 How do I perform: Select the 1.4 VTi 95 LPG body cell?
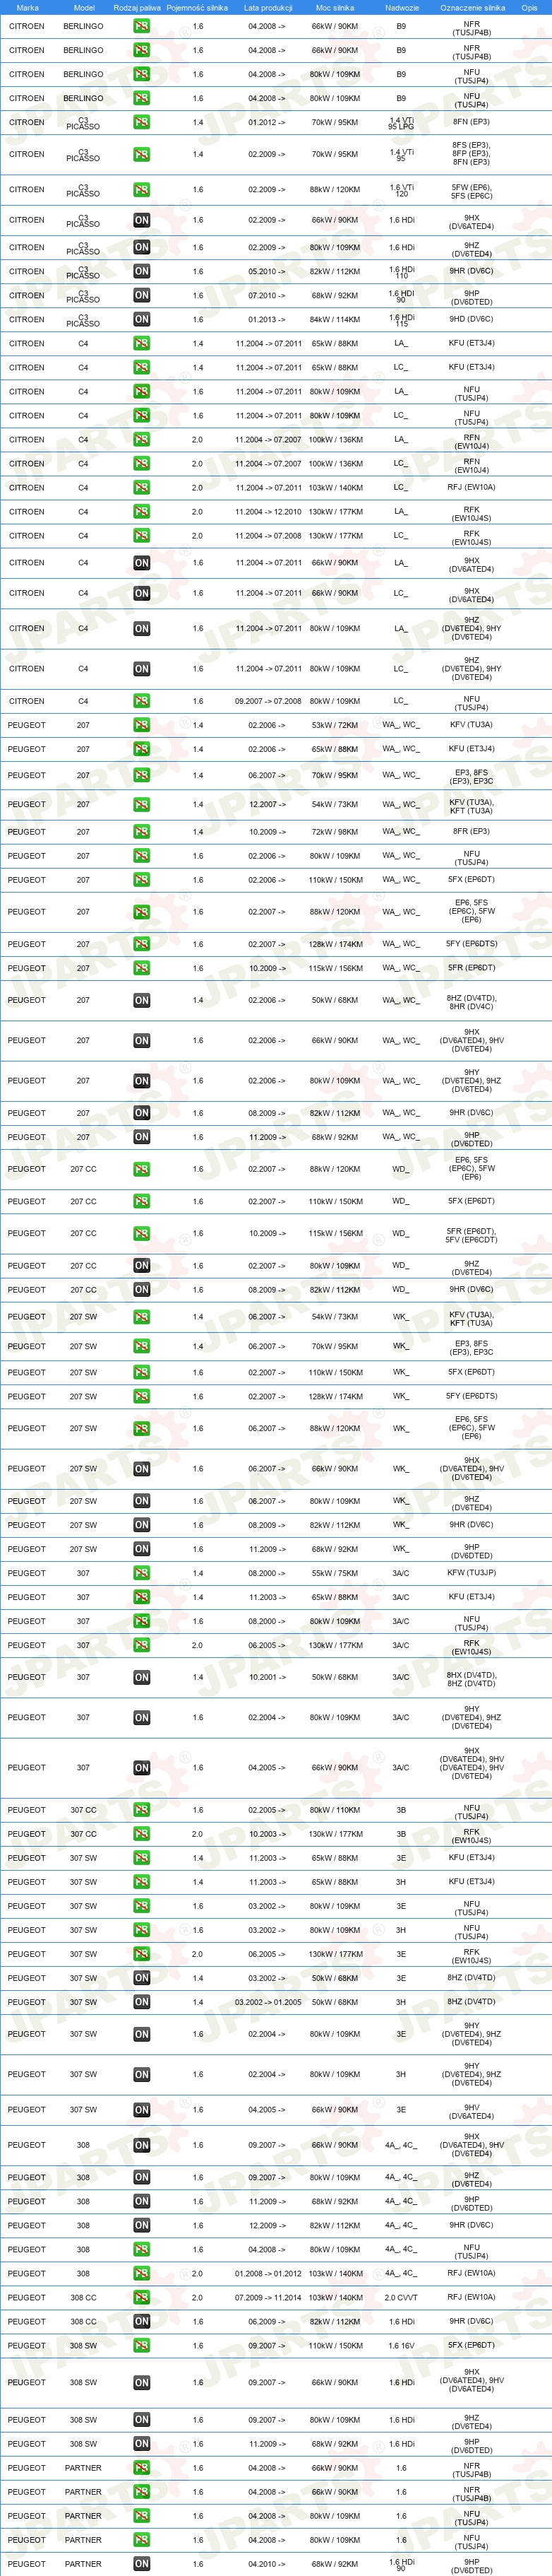point(401,123)
